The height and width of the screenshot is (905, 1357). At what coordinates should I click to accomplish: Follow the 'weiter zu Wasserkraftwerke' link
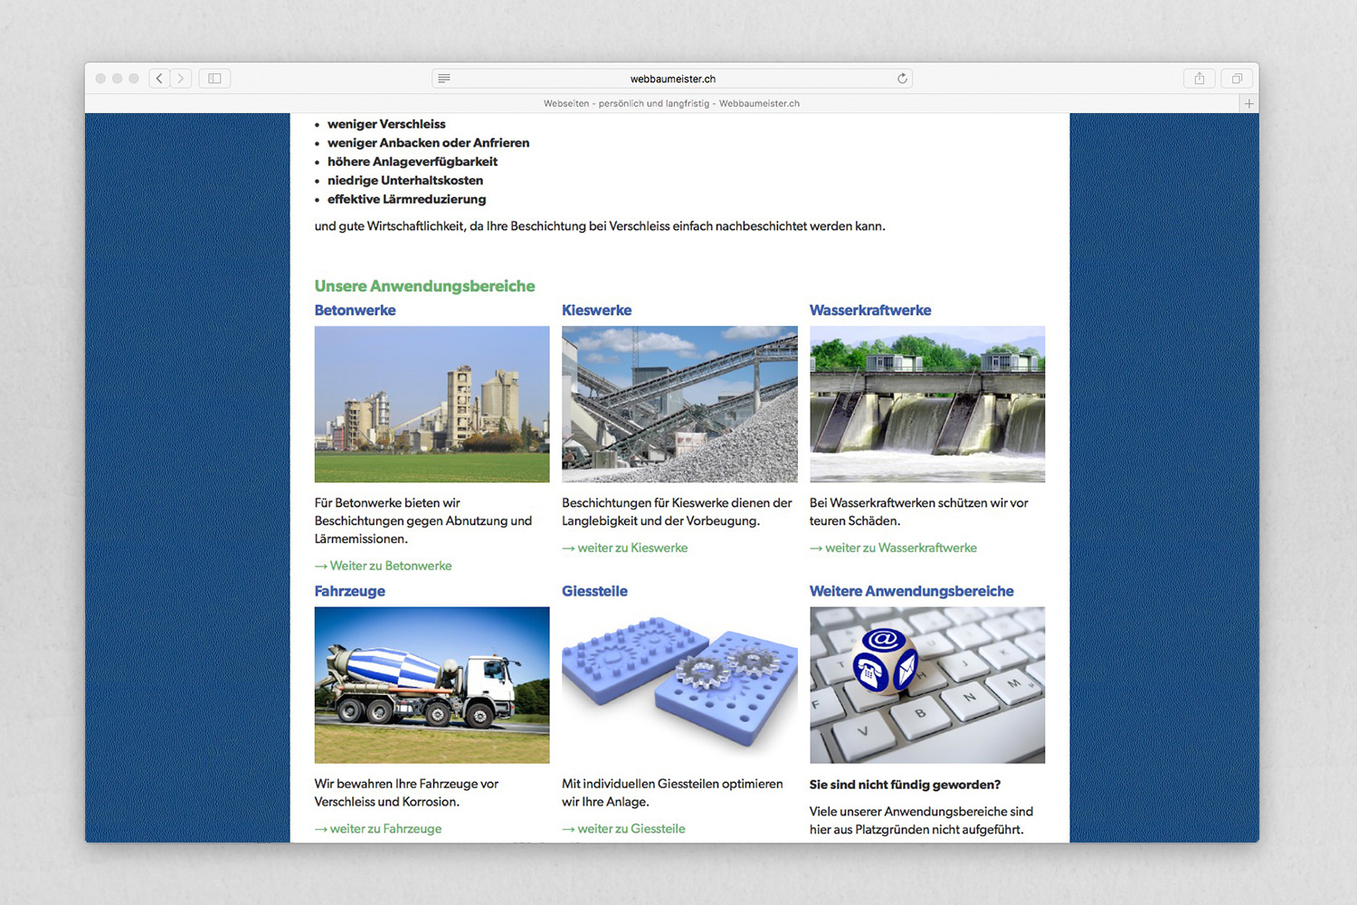pos(900,548)
